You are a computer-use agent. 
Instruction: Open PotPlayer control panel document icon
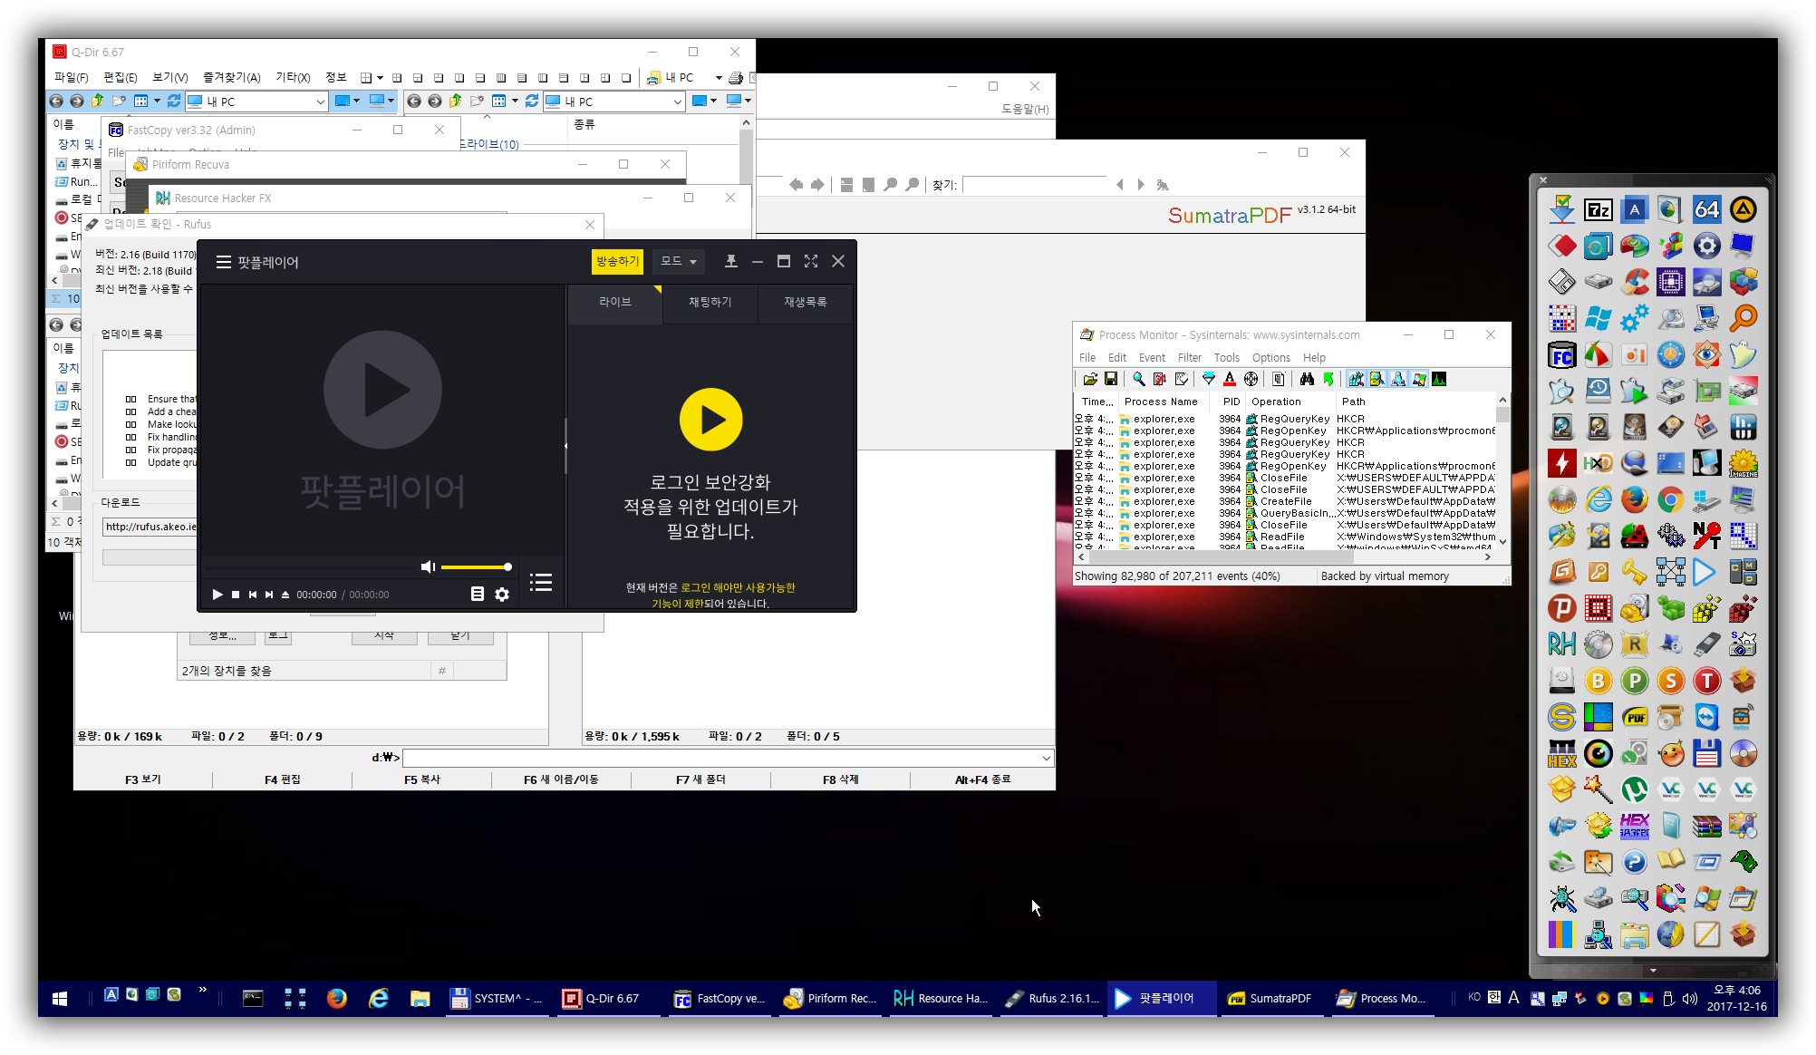[x=478, y=595]
